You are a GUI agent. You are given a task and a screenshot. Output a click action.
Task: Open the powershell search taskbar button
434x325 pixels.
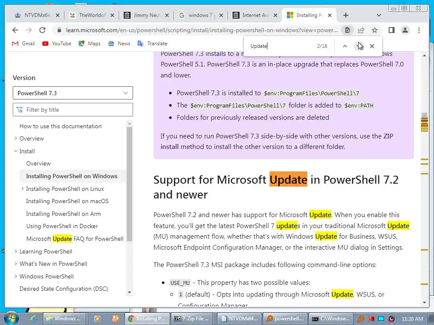coord(285,319)
